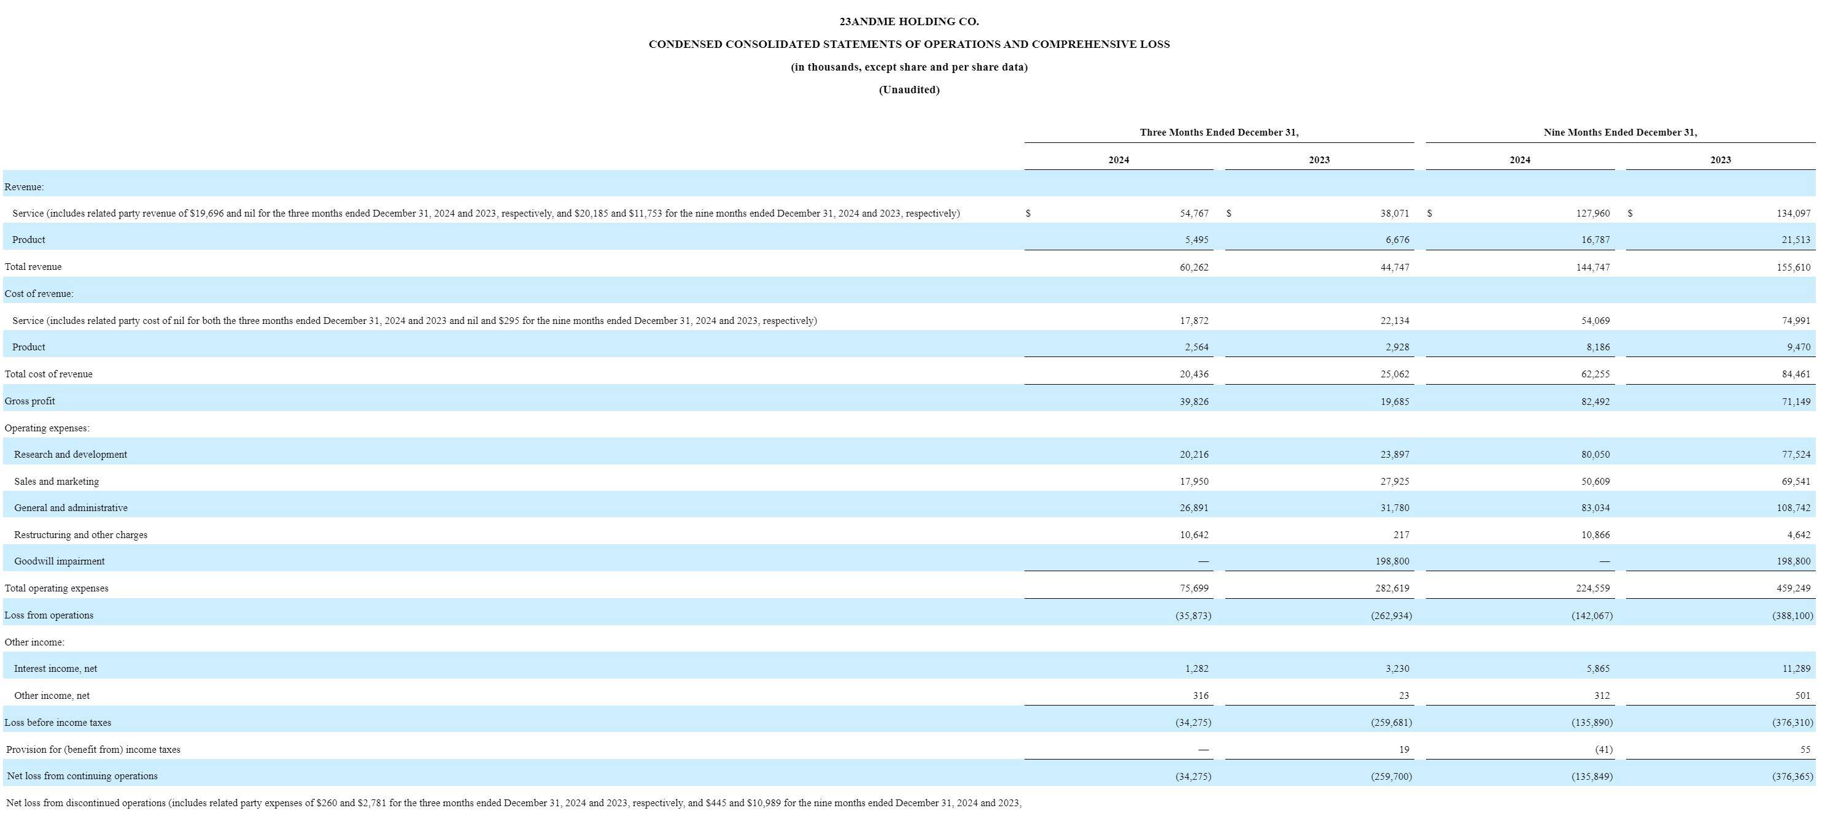
Task: Select the Total cost of revenue label
Action: coord(48,374)
